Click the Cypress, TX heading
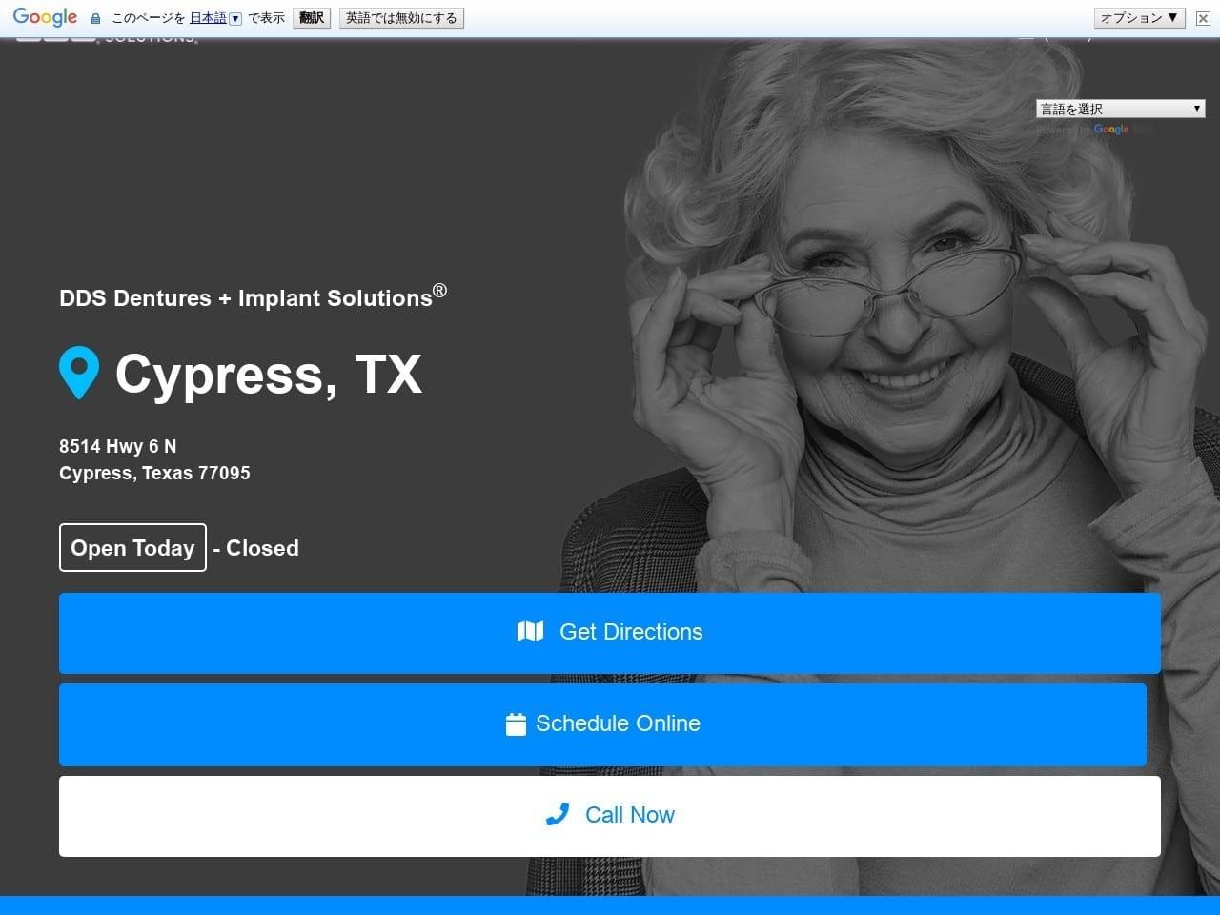Viewport: 1220px width, 915px height. (x=268, y=374)
